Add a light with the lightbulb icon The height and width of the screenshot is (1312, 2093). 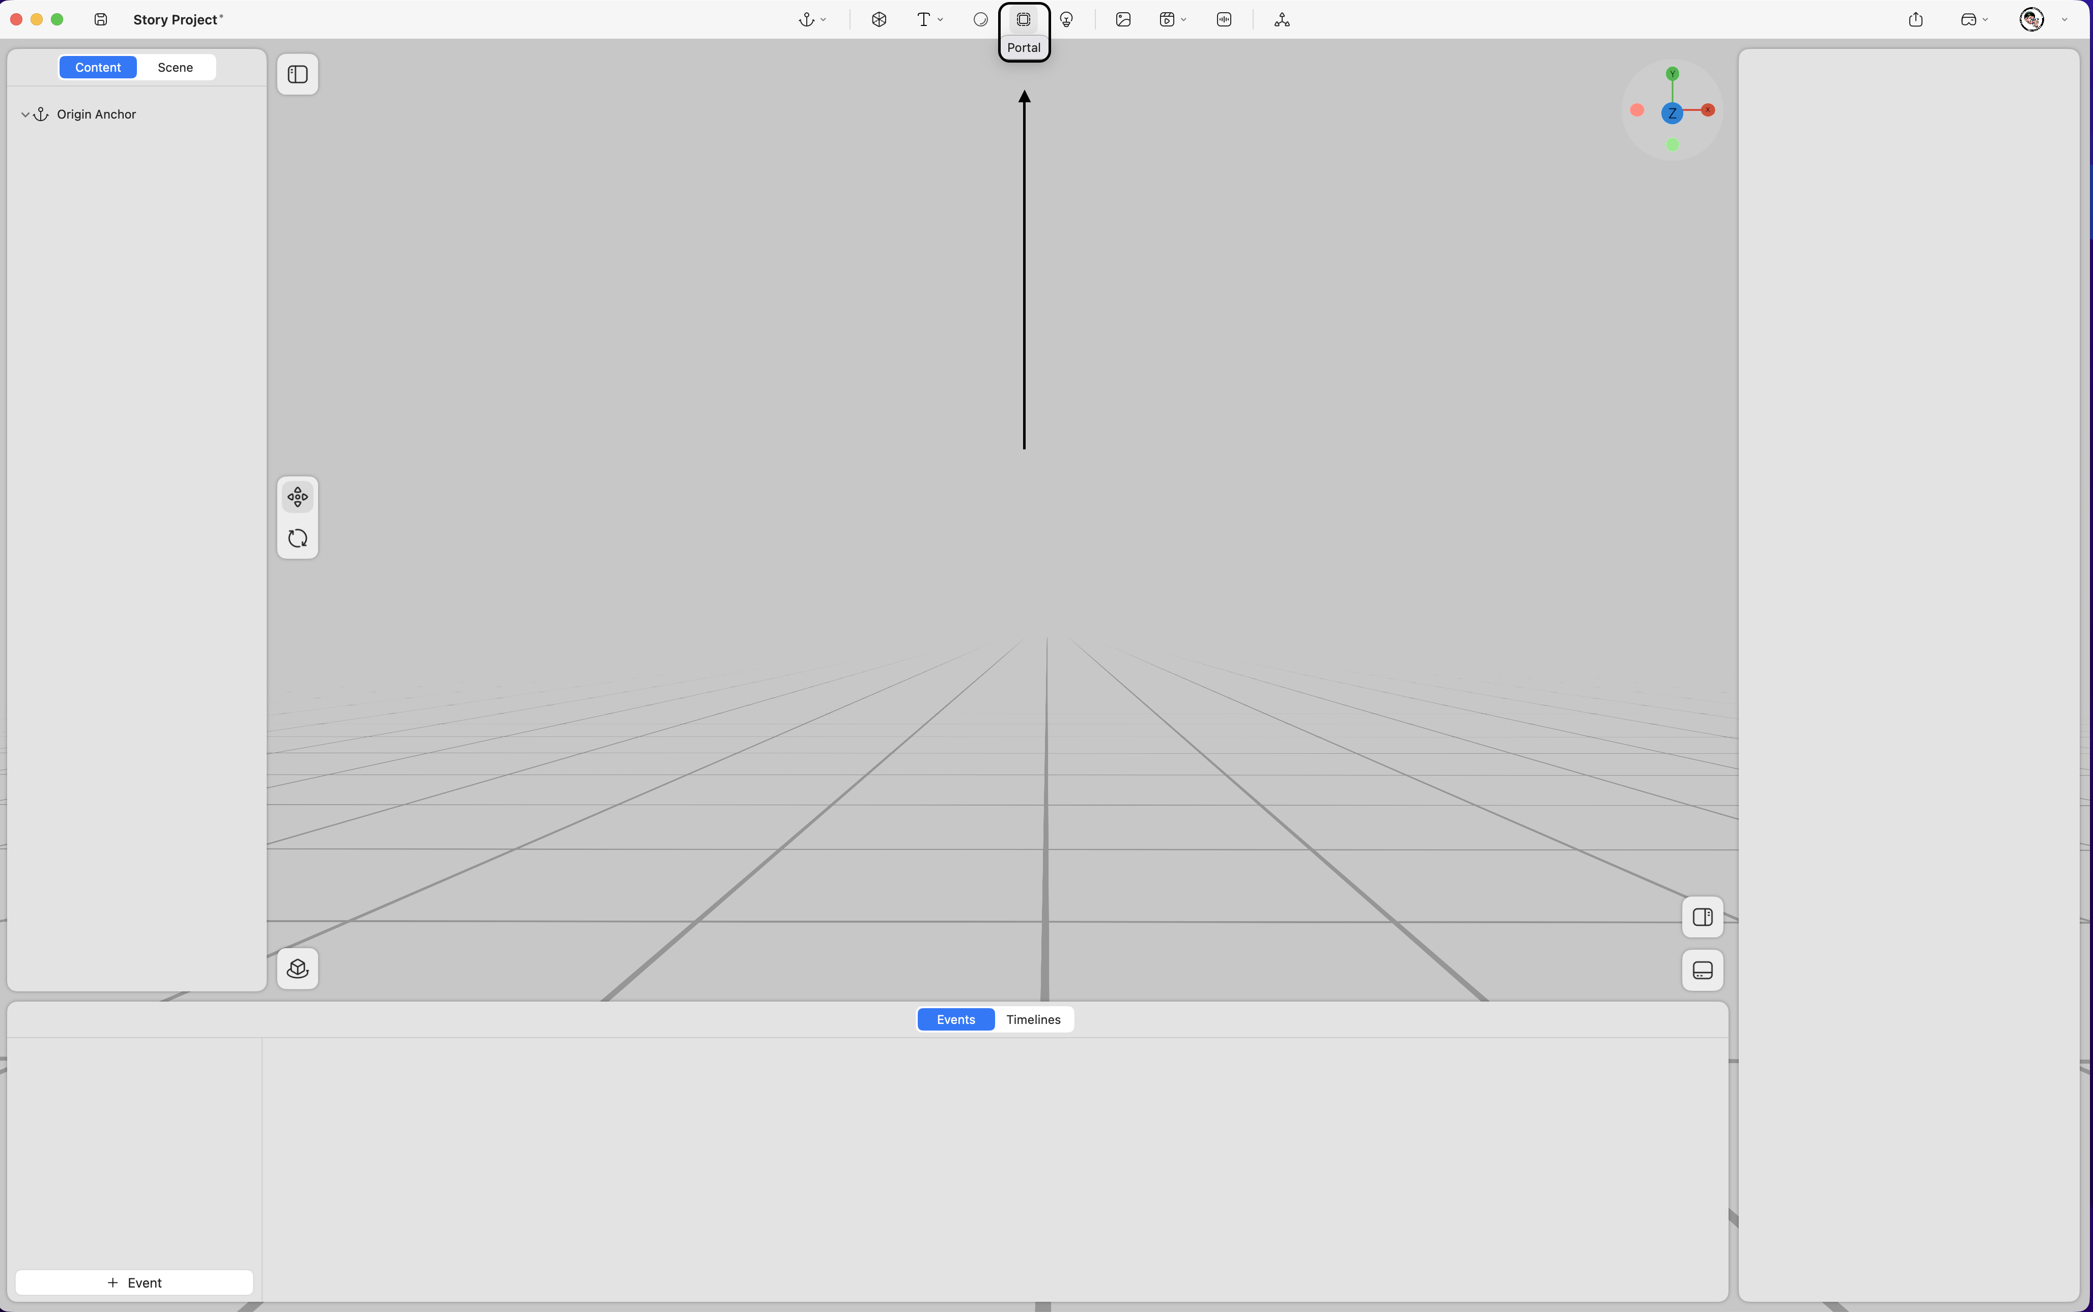tap(1066, 20)
